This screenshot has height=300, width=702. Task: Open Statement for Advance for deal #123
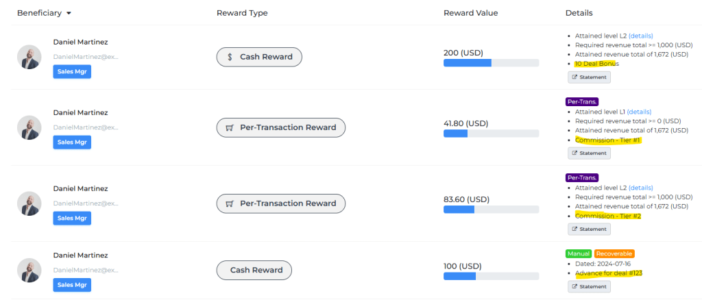pos(589,286)
